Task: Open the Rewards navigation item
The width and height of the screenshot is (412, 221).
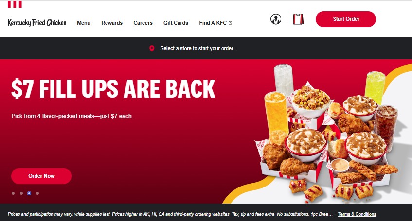Action: (112, 23)
